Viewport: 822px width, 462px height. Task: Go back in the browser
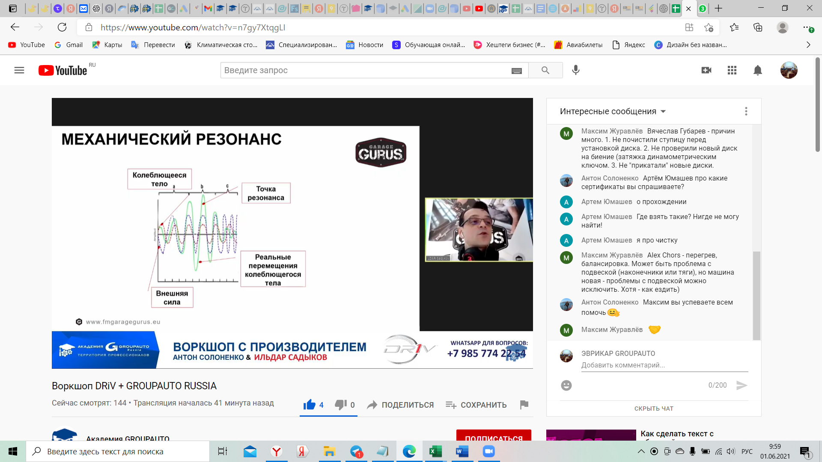click(15, 27)
